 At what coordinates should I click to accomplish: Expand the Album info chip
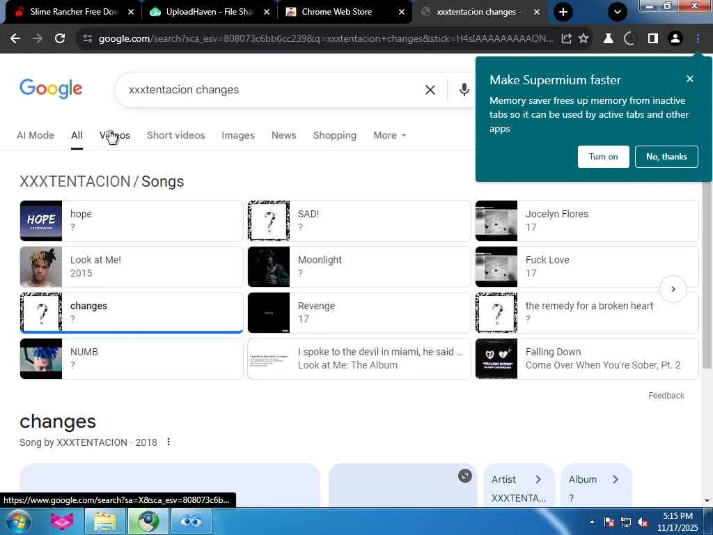point(596,486)
